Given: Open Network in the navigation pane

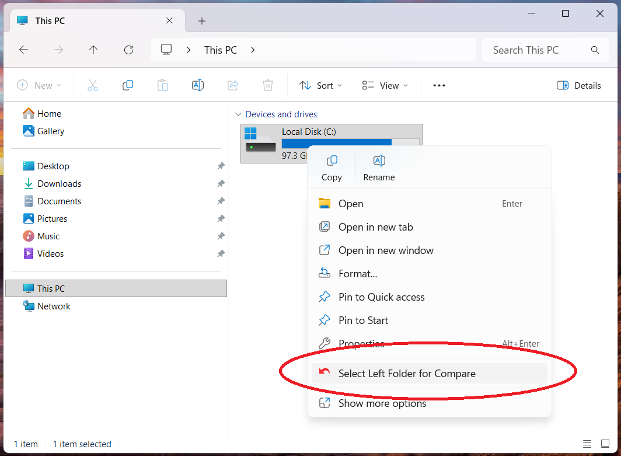Looking at the screenshot, I should point(46,306).
